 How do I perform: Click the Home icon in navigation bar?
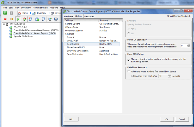click(x=20, y=13)
